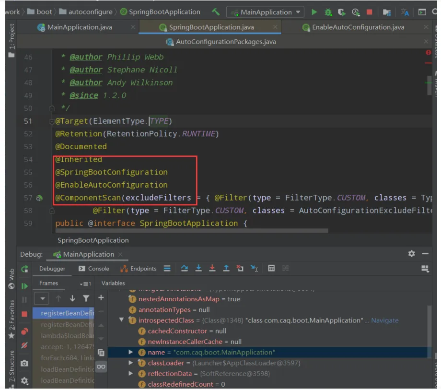This screenshot has height=390, width=441.
Task: Collapse the introspectedClass variable node
Action: pyautogui.click(x=121, y=320)
